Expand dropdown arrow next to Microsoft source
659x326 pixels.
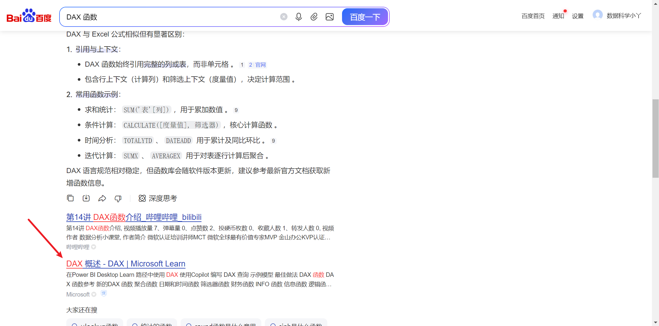click(x=94, y=294)
